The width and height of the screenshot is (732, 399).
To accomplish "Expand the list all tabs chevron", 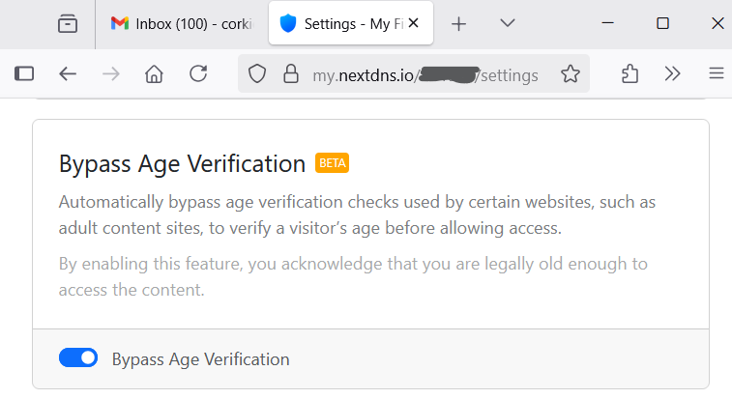I will click(507, 23).
